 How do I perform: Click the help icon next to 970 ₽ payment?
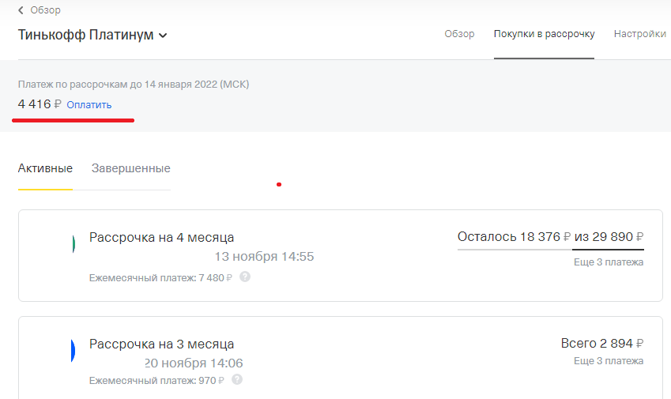tap(237, 379)
